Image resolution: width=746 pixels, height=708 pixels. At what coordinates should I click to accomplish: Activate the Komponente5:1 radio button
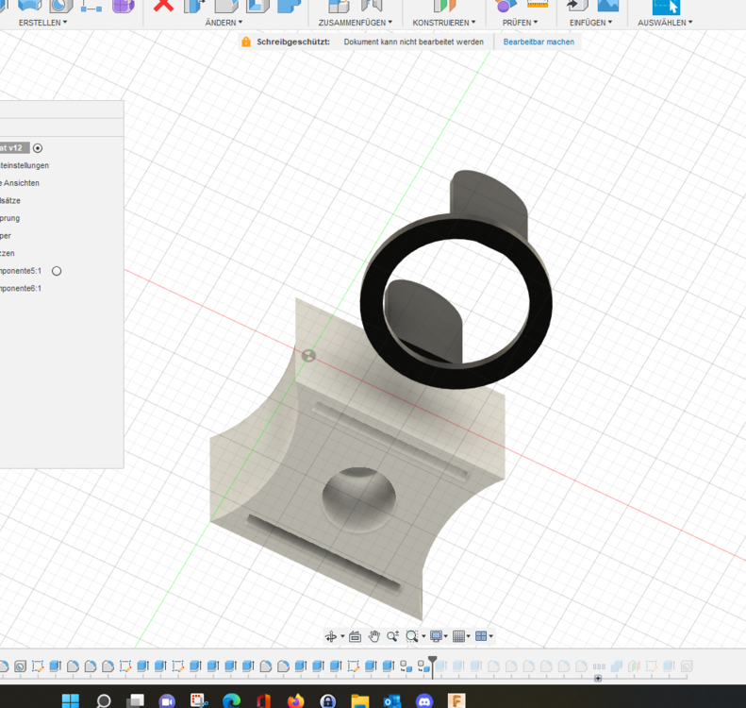point(57,271)
